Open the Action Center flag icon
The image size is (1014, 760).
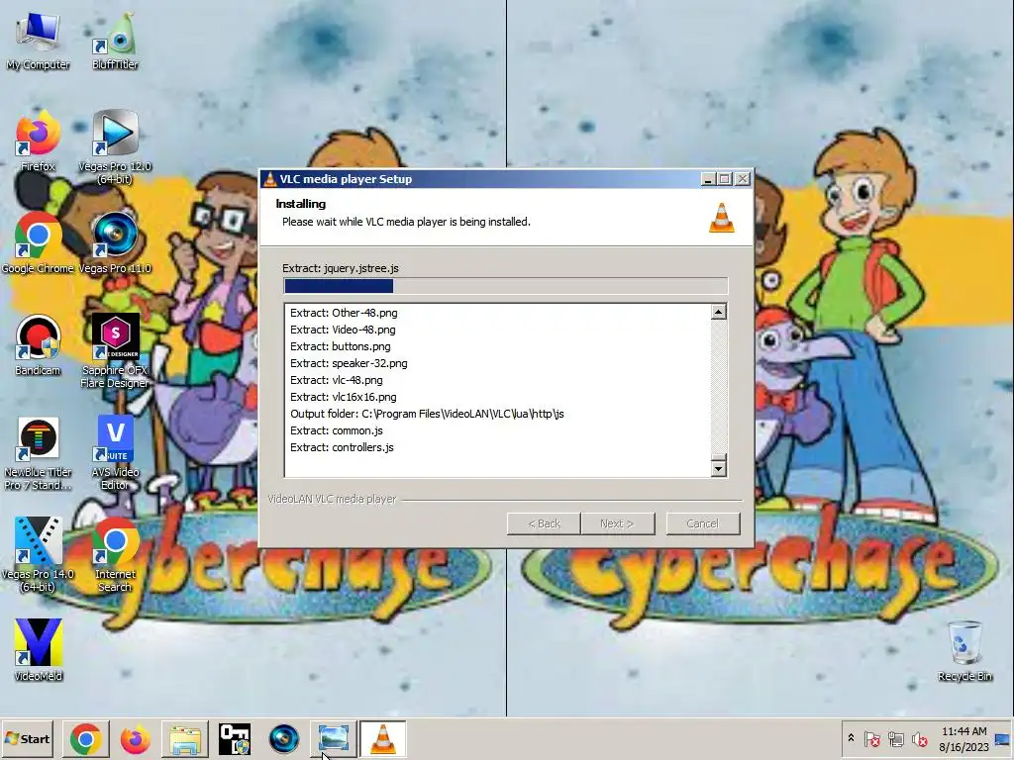click(872, 738)
